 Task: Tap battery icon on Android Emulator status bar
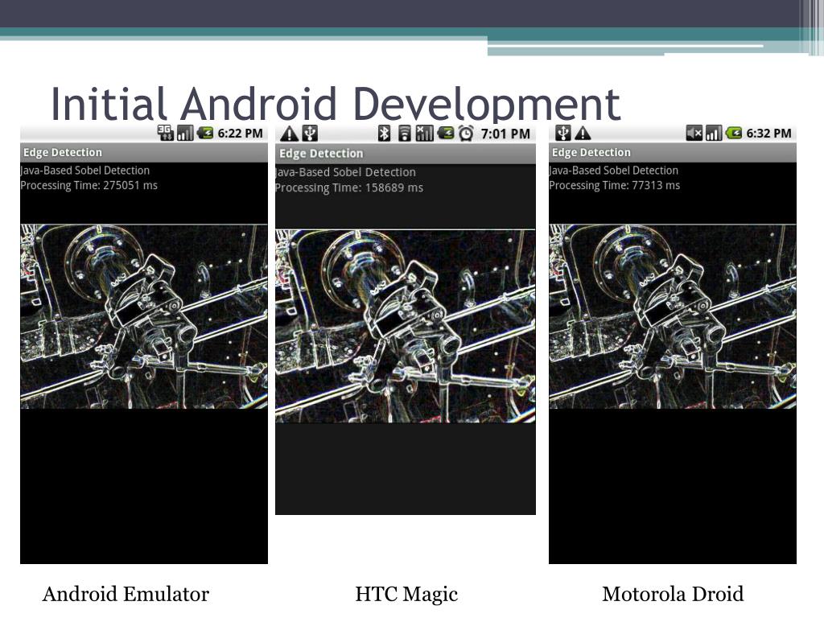(x=205, y=133)
